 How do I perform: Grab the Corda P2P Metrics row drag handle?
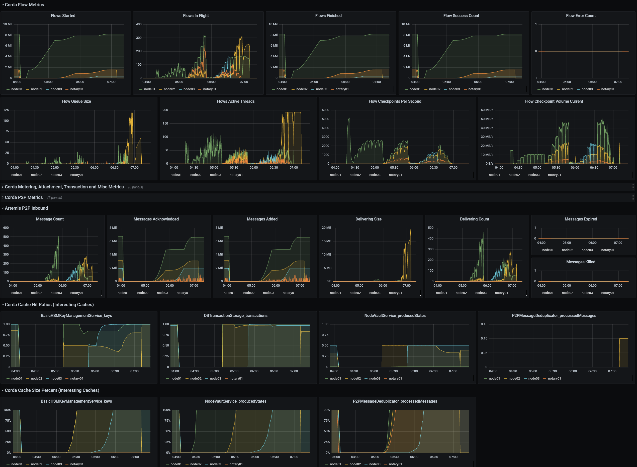pyautogui.click(x=633, y=198)
